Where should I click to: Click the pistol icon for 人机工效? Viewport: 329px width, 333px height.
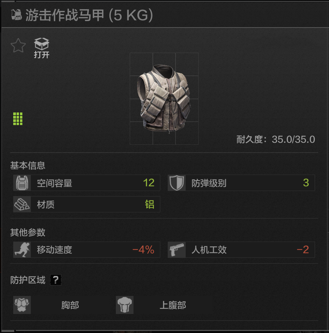(x=177, y=250)
